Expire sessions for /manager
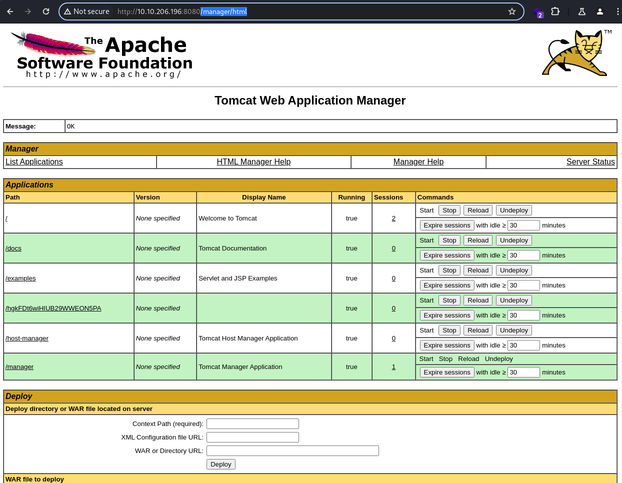622x483 pixels. pyautogui.click(x=447, y=372)
